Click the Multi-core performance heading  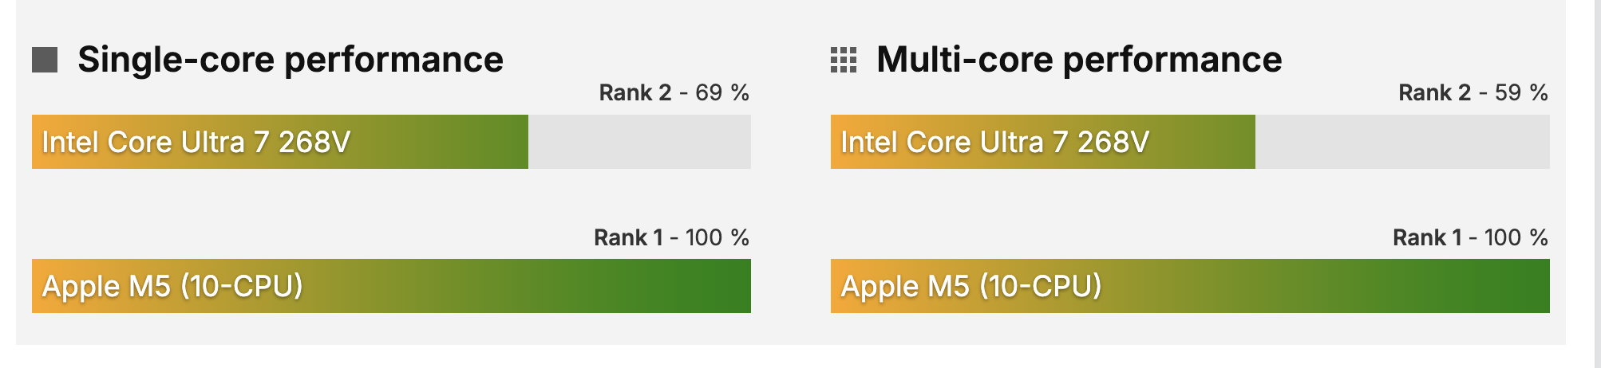click(x=1079, y=60)
